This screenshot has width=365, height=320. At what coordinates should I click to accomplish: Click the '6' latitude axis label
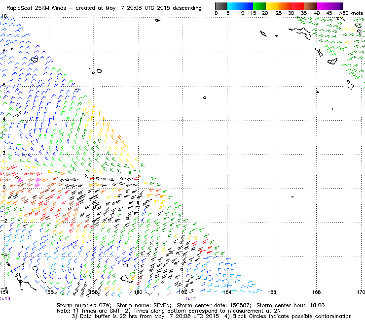[4, 85]
